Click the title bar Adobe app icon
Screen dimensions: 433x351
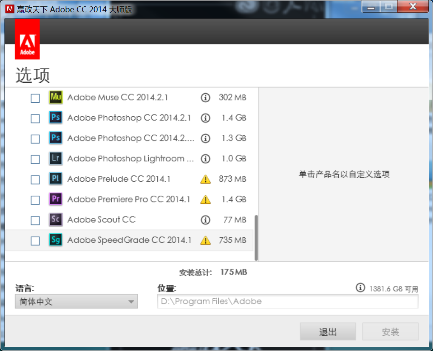click(9, 9)
